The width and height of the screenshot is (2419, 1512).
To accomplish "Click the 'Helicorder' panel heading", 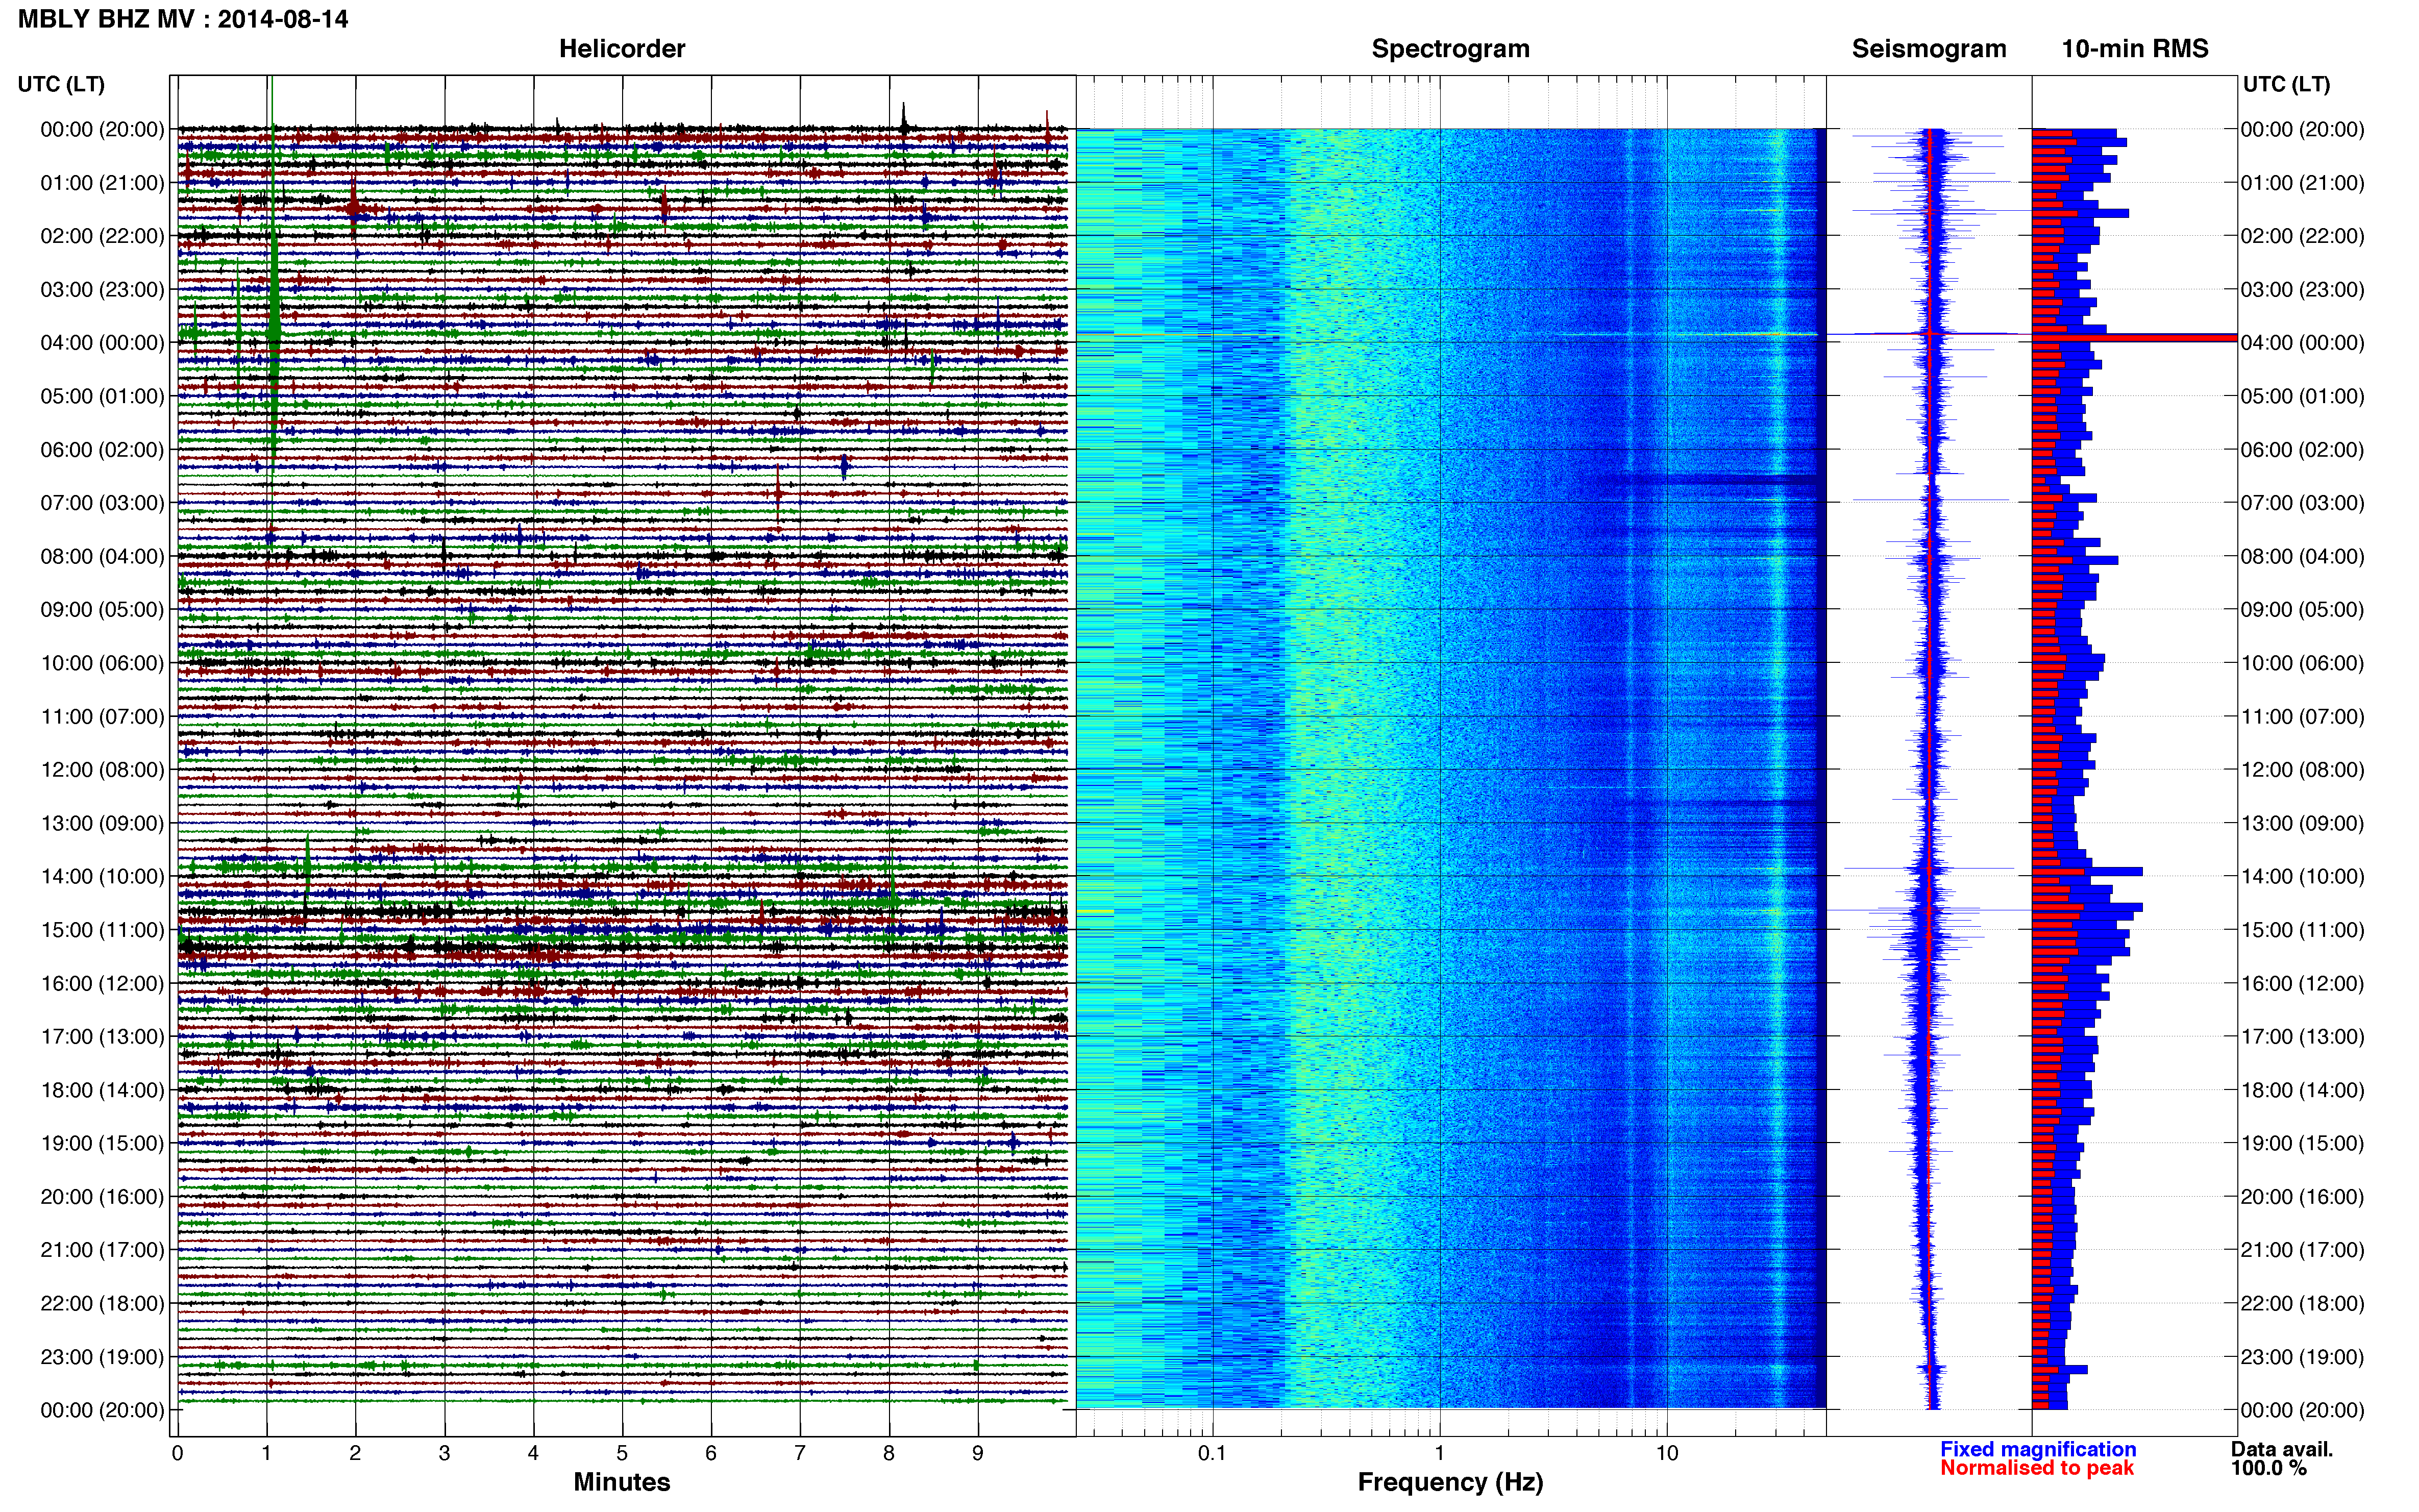I will 622,49.
